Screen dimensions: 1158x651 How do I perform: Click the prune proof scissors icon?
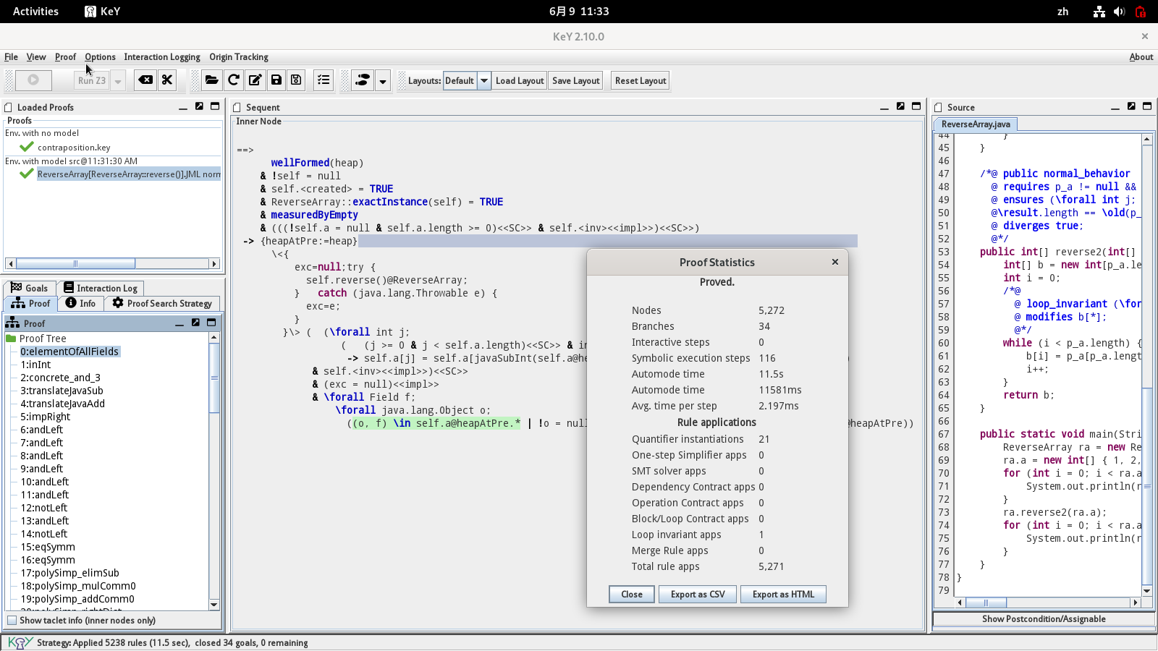[167, 80]
